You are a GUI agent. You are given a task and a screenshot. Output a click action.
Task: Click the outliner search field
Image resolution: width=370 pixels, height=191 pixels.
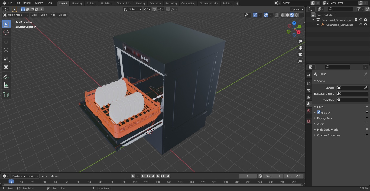[340, 9]
